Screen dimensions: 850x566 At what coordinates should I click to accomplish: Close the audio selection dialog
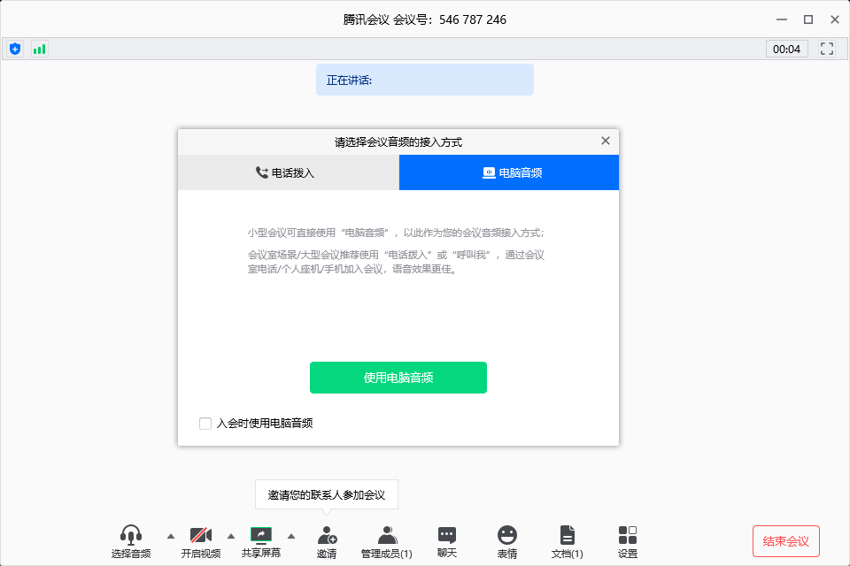tap(606, 141)
